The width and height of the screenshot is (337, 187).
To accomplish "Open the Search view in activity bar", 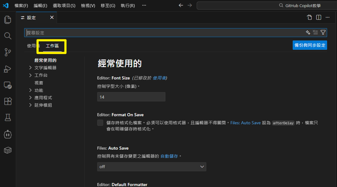I will pyautogui.click(x=8, y=36).
